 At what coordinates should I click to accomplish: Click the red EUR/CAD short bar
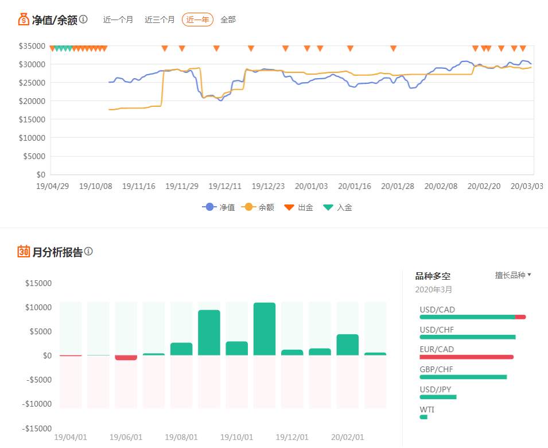pos(467,357)
